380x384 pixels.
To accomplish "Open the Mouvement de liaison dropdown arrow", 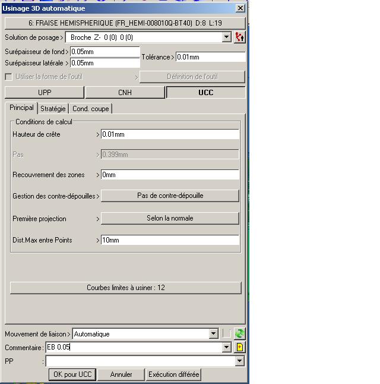I will coord(213,333).
